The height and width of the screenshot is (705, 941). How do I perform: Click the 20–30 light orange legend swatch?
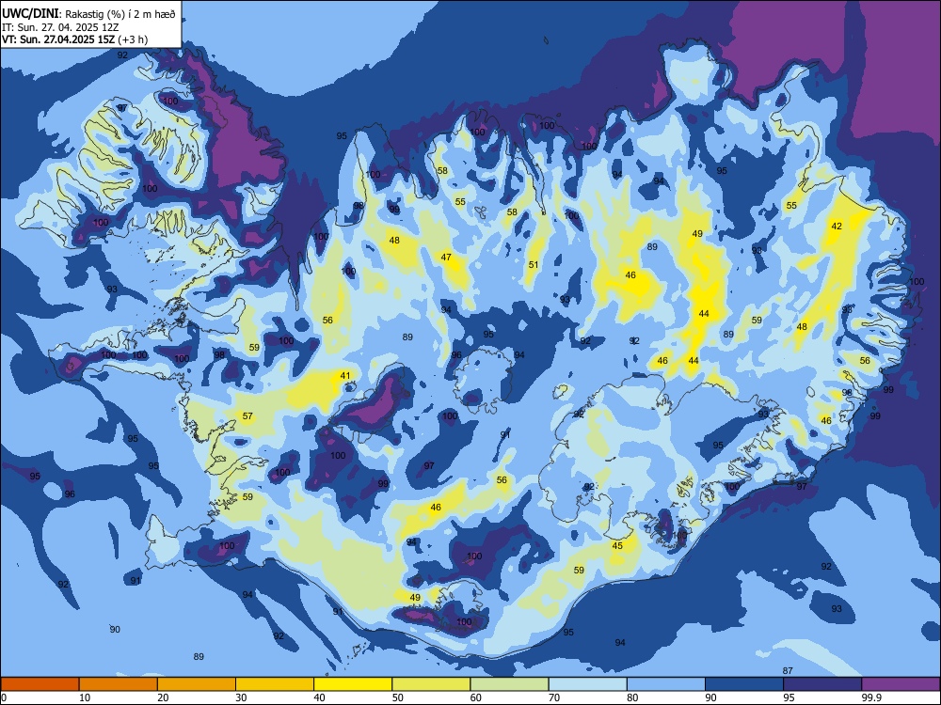[x=197, y=684]
